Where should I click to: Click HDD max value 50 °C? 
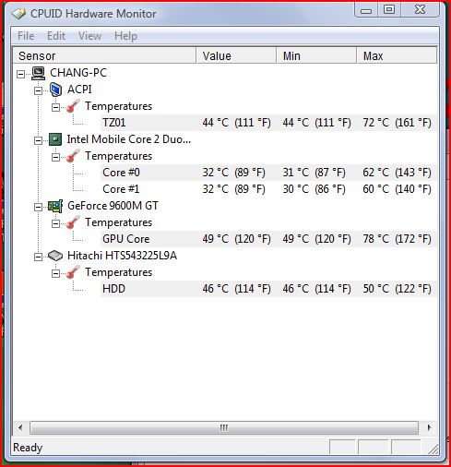[x=397, y=289]
